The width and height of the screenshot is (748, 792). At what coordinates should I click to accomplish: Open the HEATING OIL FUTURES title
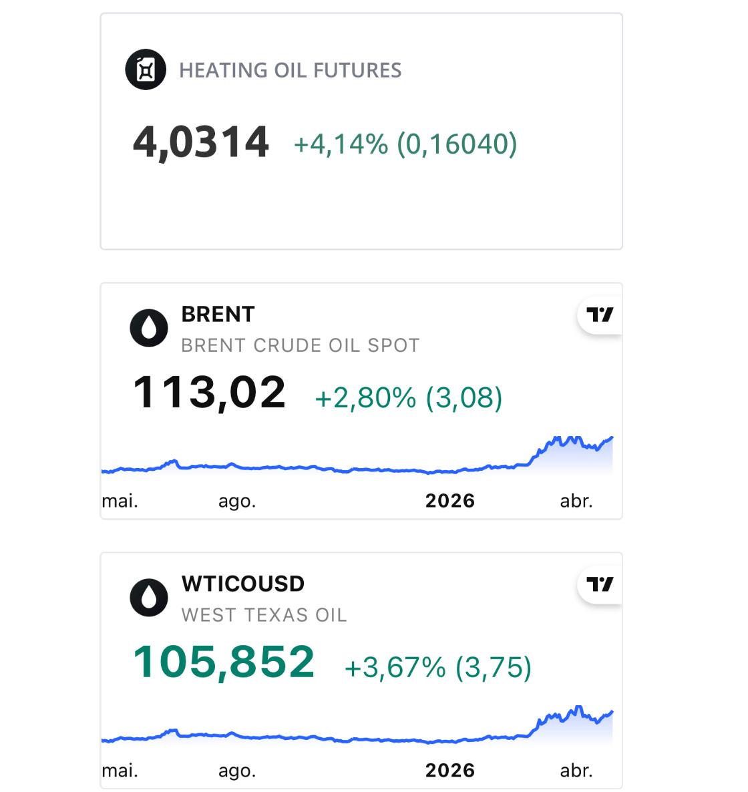[x=290, y=70]
